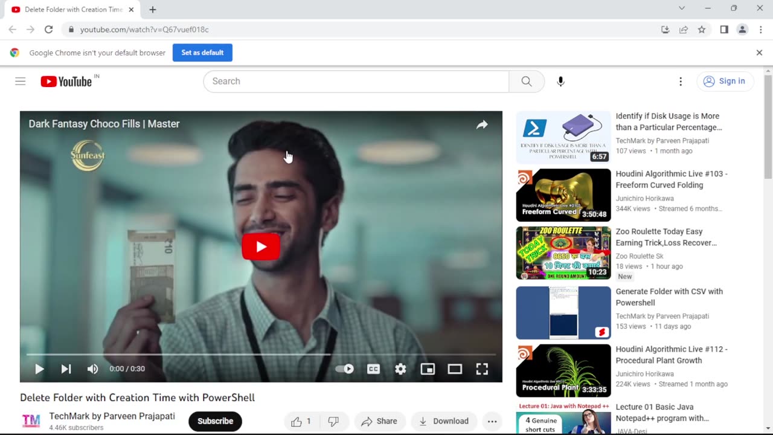Dislike the video with thumbs down

pos(333,421)
